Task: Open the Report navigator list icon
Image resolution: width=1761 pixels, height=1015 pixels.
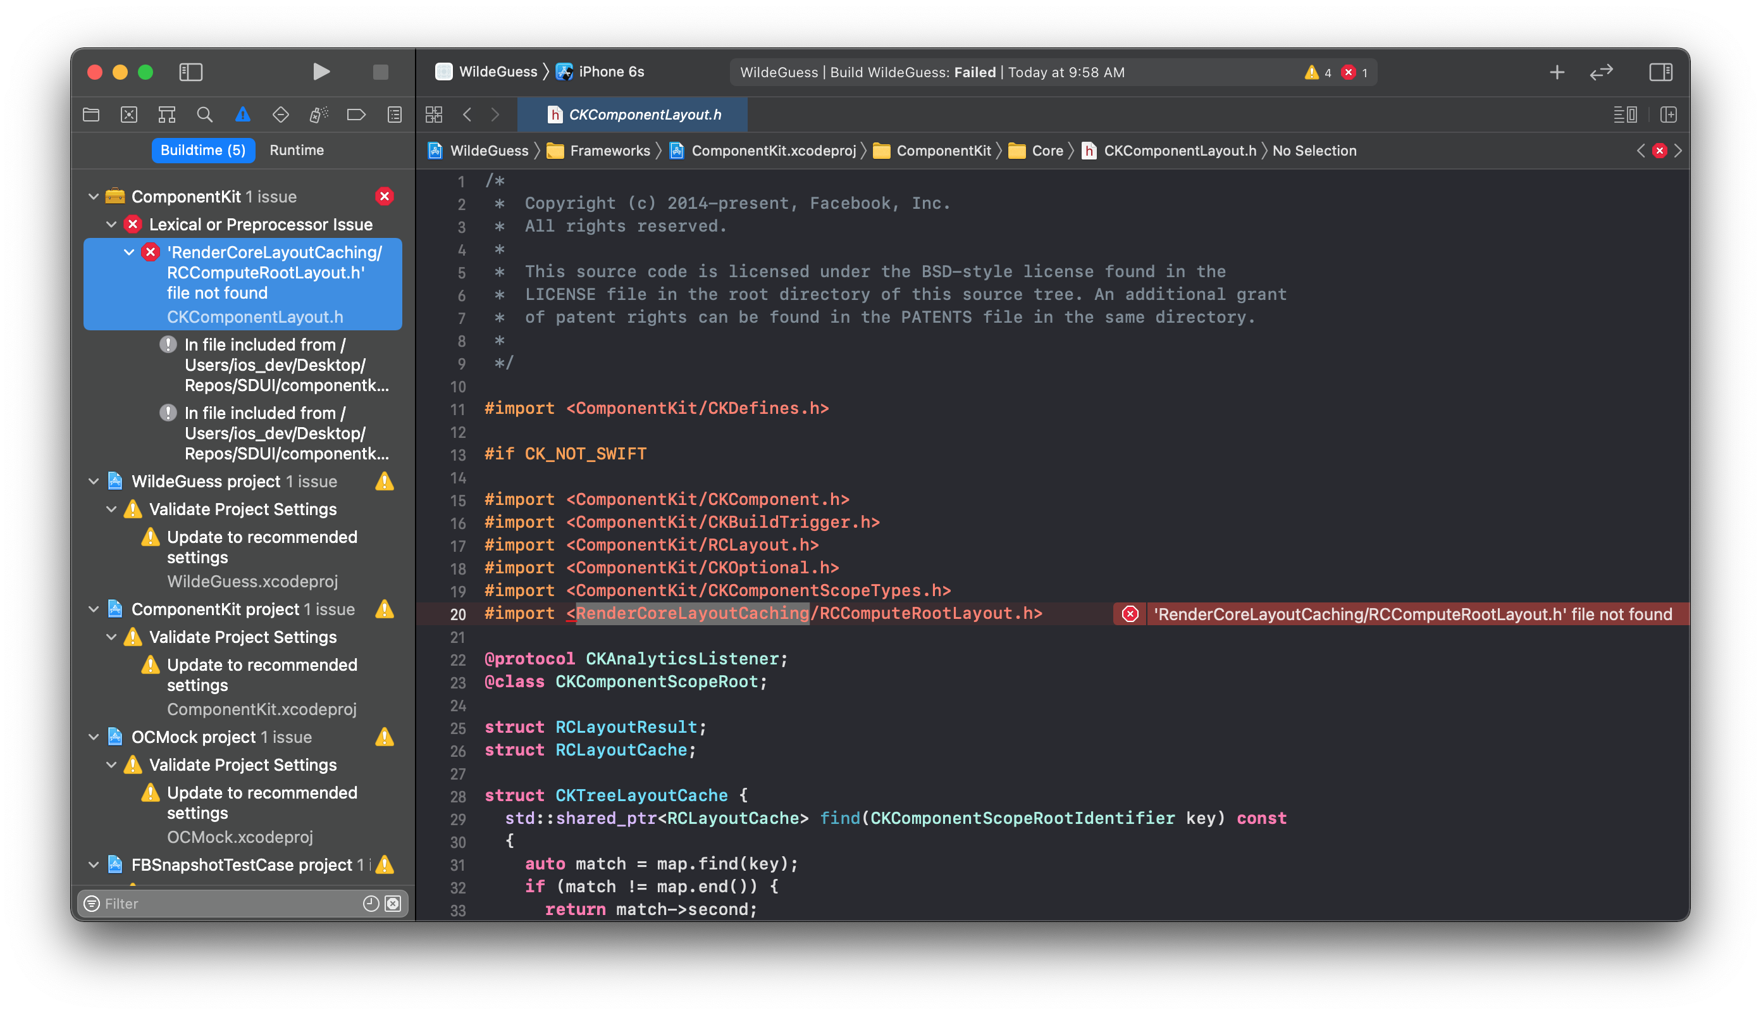Action: [395, 114]
